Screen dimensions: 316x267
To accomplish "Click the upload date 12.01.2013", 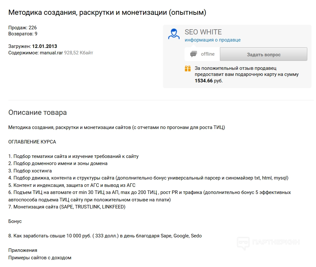I will pyautogui.click(x=44, y=46).
